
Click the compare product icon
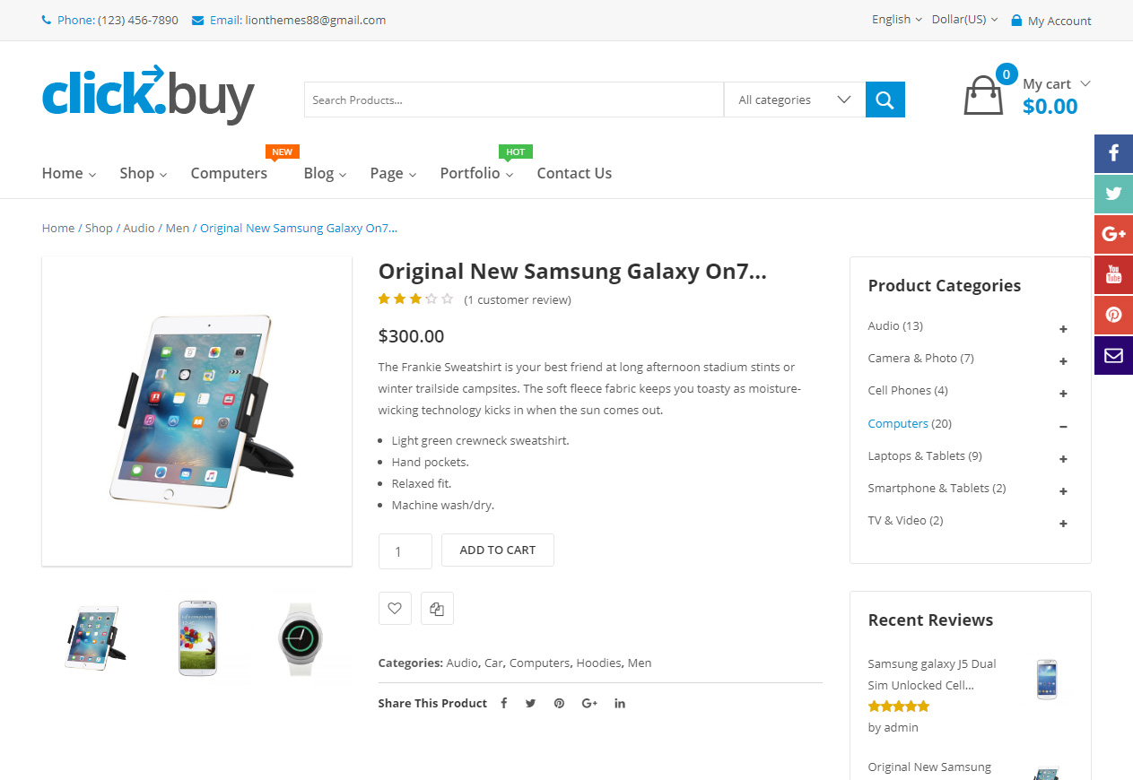tap(437, 608)
